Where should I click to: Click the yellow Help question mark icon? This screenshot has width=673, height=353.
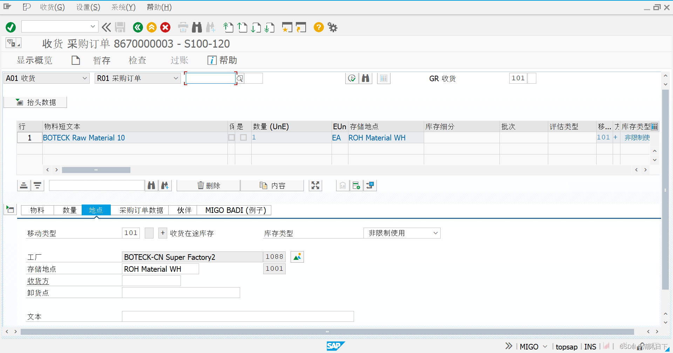[x=319, y=27]
